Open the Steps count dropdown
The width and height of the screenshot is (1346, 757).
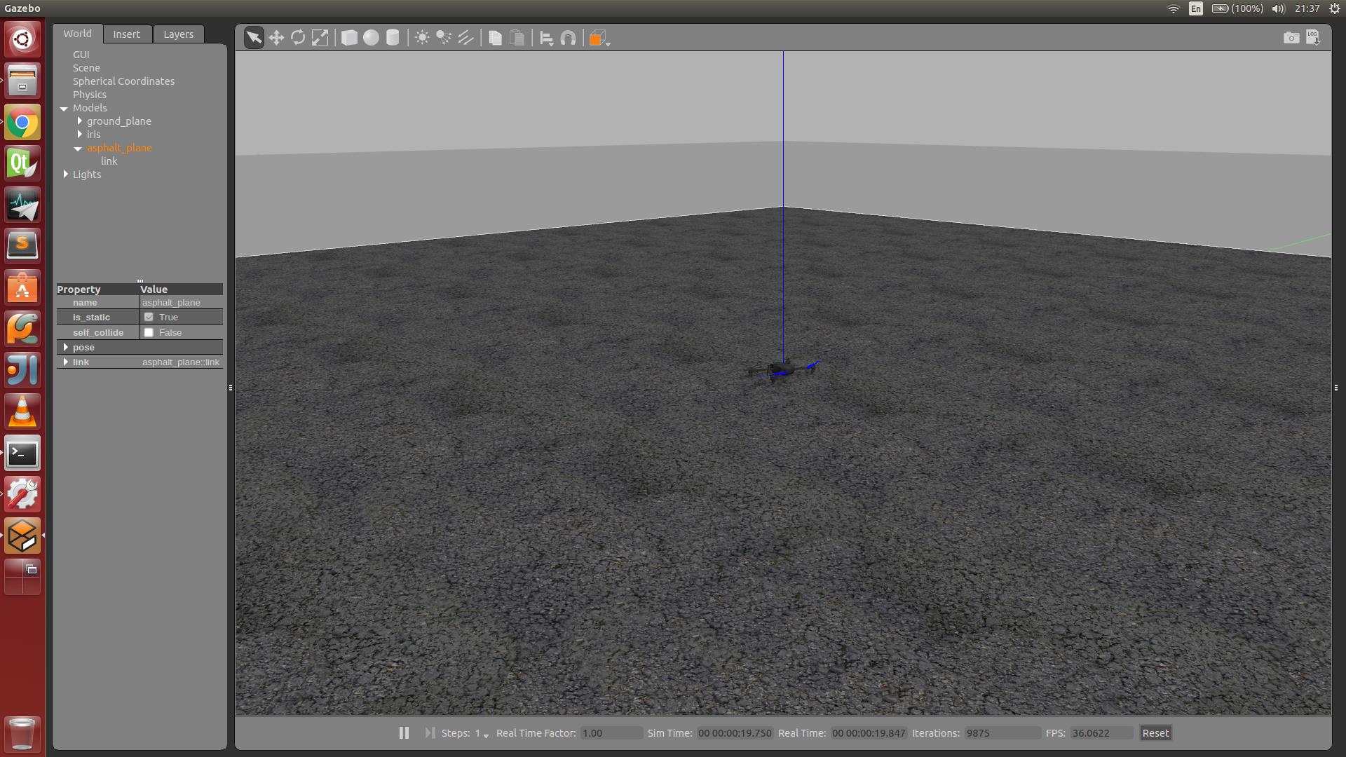pos(482,734)
